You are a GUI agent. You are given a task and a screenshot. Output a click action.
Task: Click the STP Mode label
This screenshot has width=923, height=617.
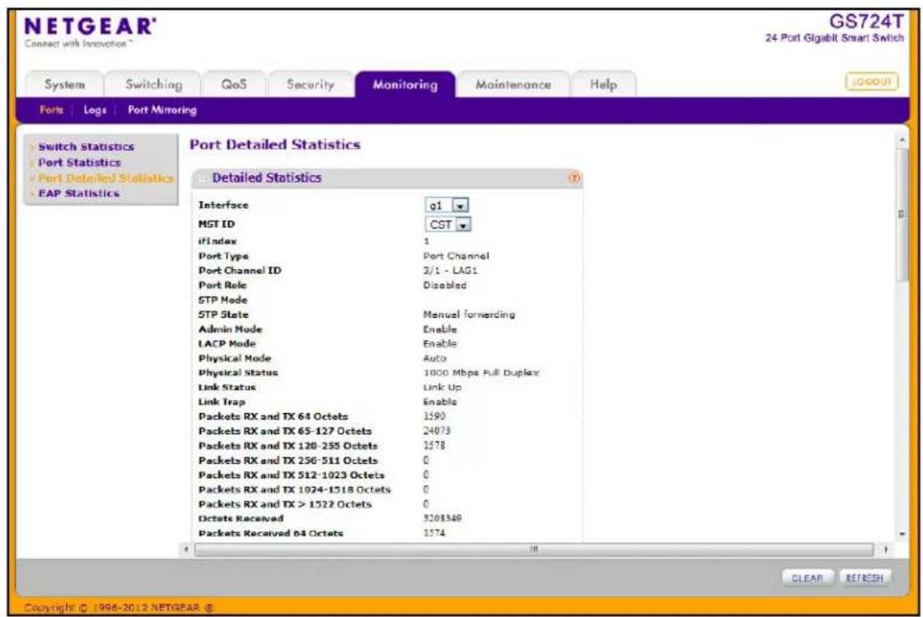223,300
